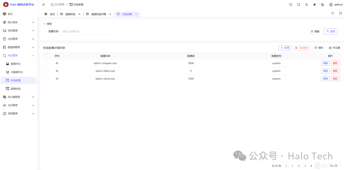Check the batch-compare-size row checkbox
Image resolution: width=344 pixels, height=170 pixels.
point(47,63)
